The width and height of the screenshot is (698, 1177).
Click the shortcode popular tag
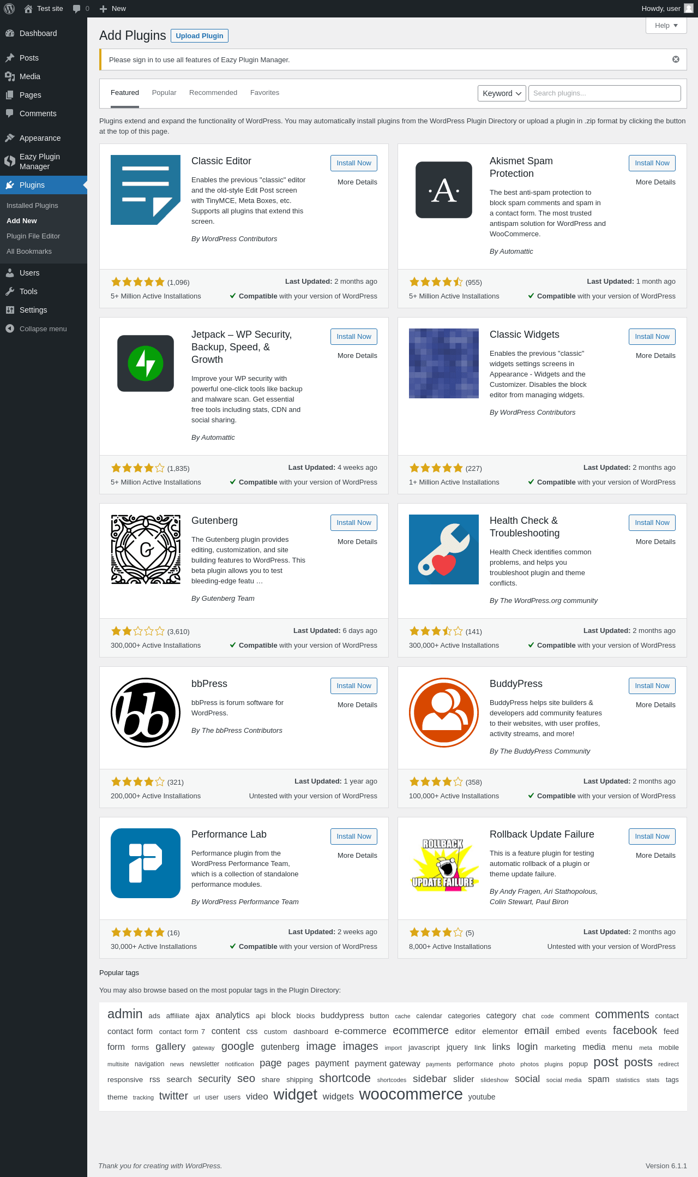pyautogui.click(x=345, y=1078)
